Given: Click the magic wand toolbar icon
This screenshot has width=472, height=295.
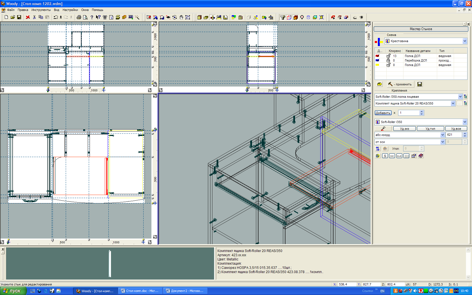Looking at the screenshot, I should pos(137,17).
